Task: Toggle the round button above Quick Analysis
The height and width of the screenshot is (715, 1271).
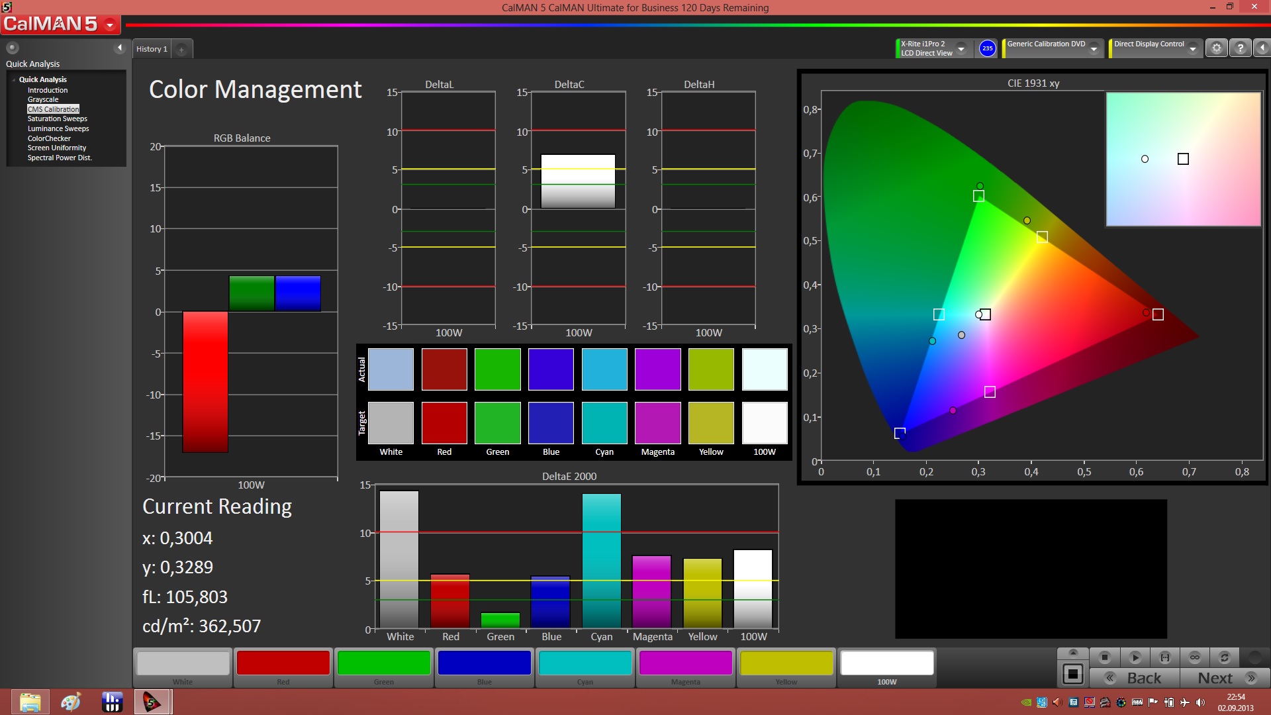Action: pyautogui.click(x=13, y=48)
